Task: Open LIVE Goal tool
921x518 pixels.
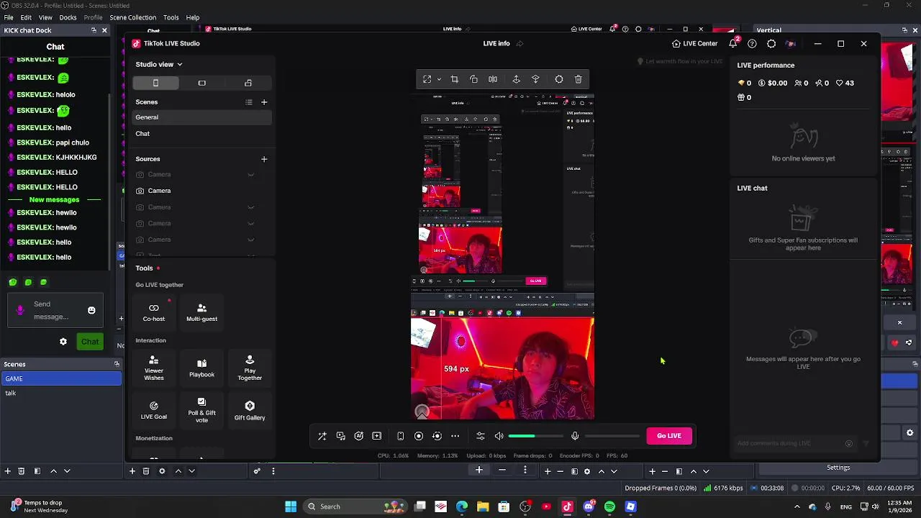Action: pyautogui.click(x=154, y=410)
